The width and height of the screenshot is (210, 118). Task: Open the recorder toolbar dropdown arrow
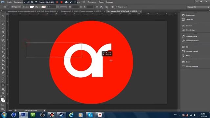point(25,2)
